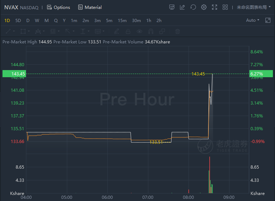Toggle the lock drawings icon
Viewport: 275px width, 201px height.
pyautogui.click(x=128, y=31)
